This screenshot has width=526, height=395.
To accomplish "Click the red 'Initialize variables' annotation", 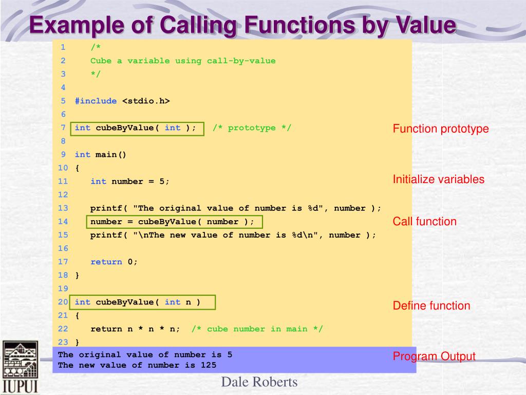I will 439,179.
